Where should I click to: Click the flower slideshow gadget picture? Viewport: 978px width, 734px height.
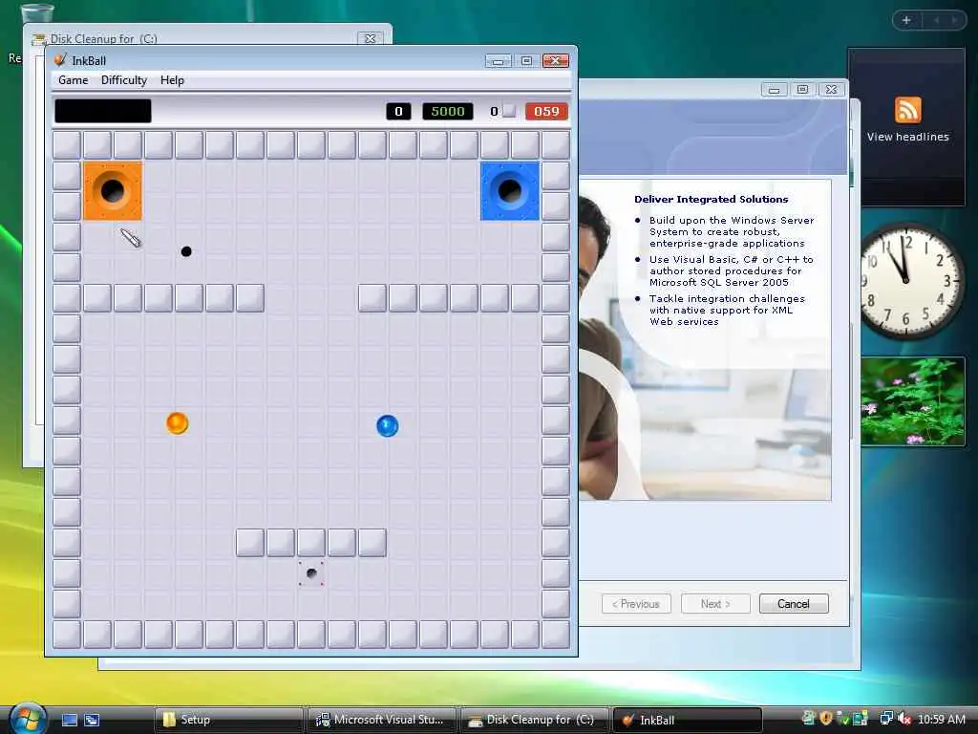pyautogui.click(x=912, y=401)
